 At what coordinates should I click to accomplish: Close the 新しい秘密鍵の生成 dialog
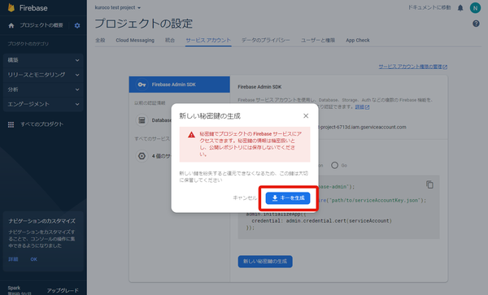(x=306, y=116)
